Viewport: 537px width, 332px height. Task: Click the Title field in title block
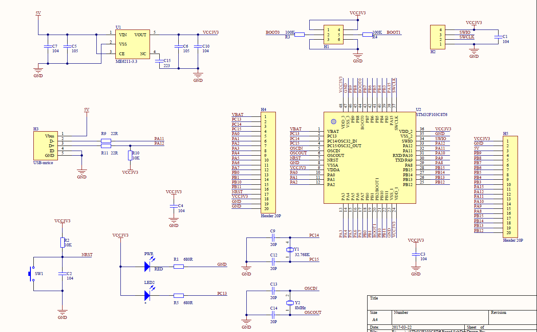374,298
